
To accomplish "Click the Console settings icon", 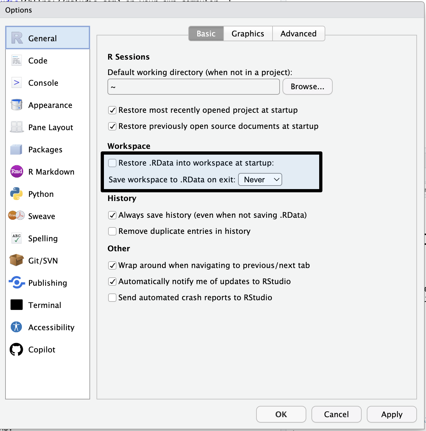I will [16, 83].
